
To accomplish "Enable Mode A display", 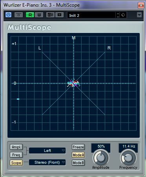I will pyautogui.click(x=78, y=155).
